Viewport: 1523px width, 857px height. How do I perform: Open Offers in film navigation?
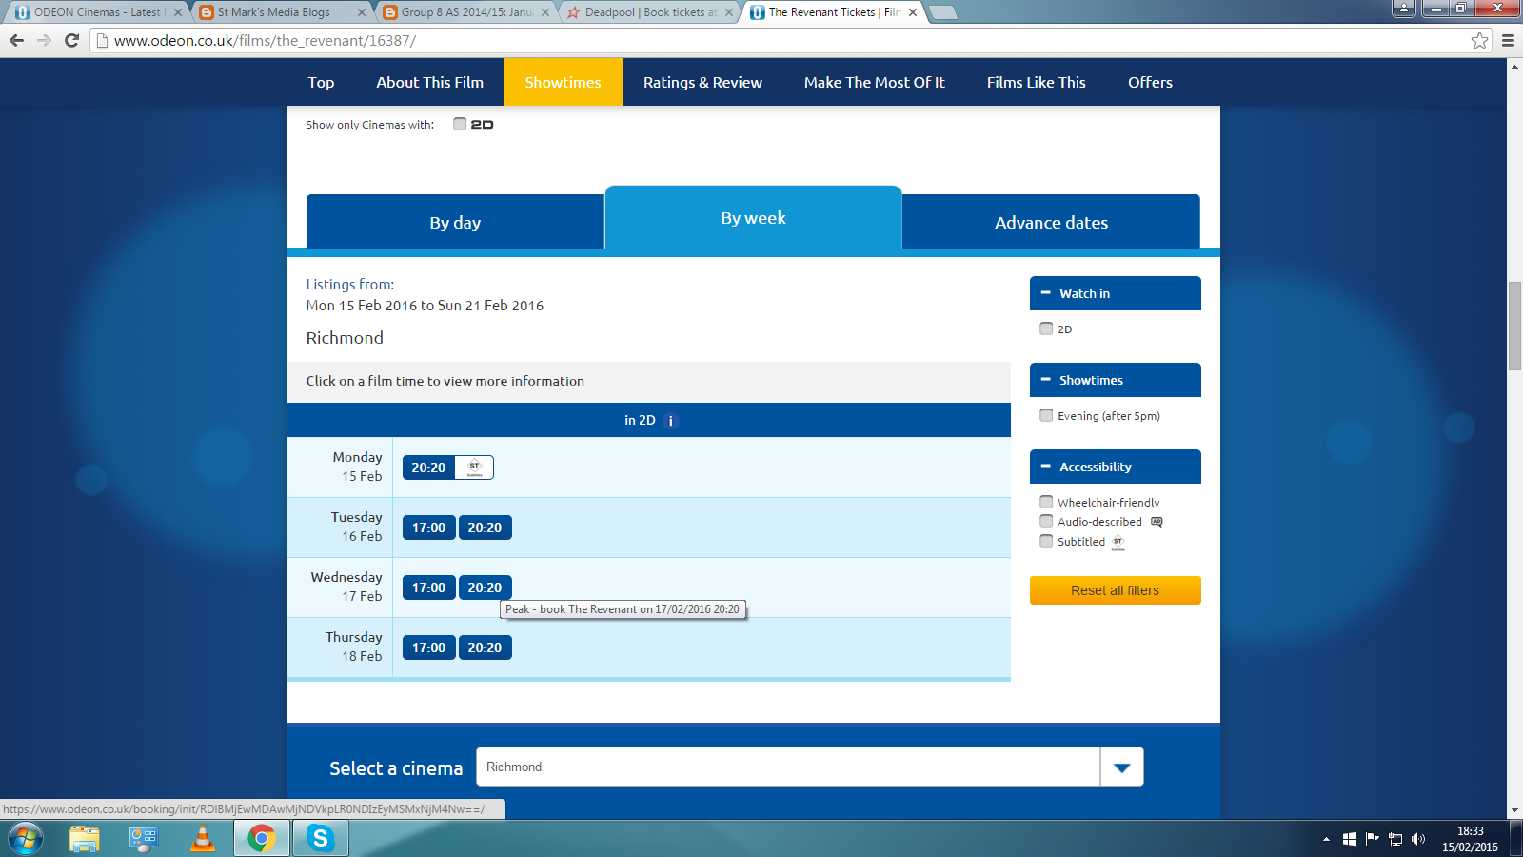coord(1150,82)
